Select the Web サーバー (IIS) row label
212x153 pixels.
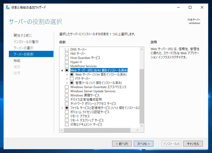99,70
